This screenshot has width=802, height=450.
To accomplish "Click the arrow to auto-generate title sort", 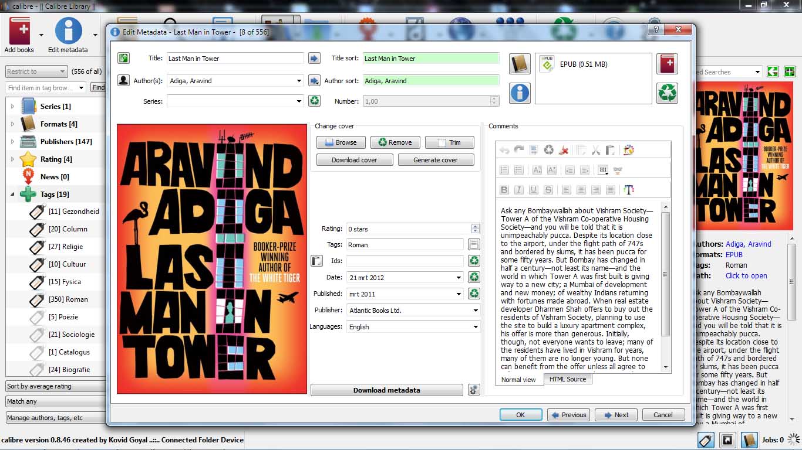I will (x=315, y=58).
